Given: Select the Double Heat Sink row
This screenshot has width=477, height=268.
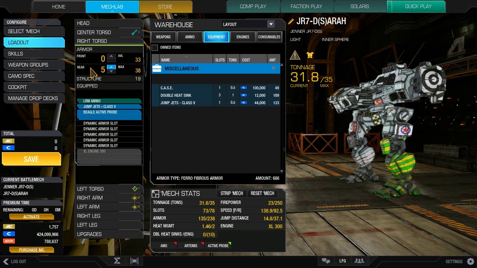Looking at the screenshot, I should click(216, 95).
